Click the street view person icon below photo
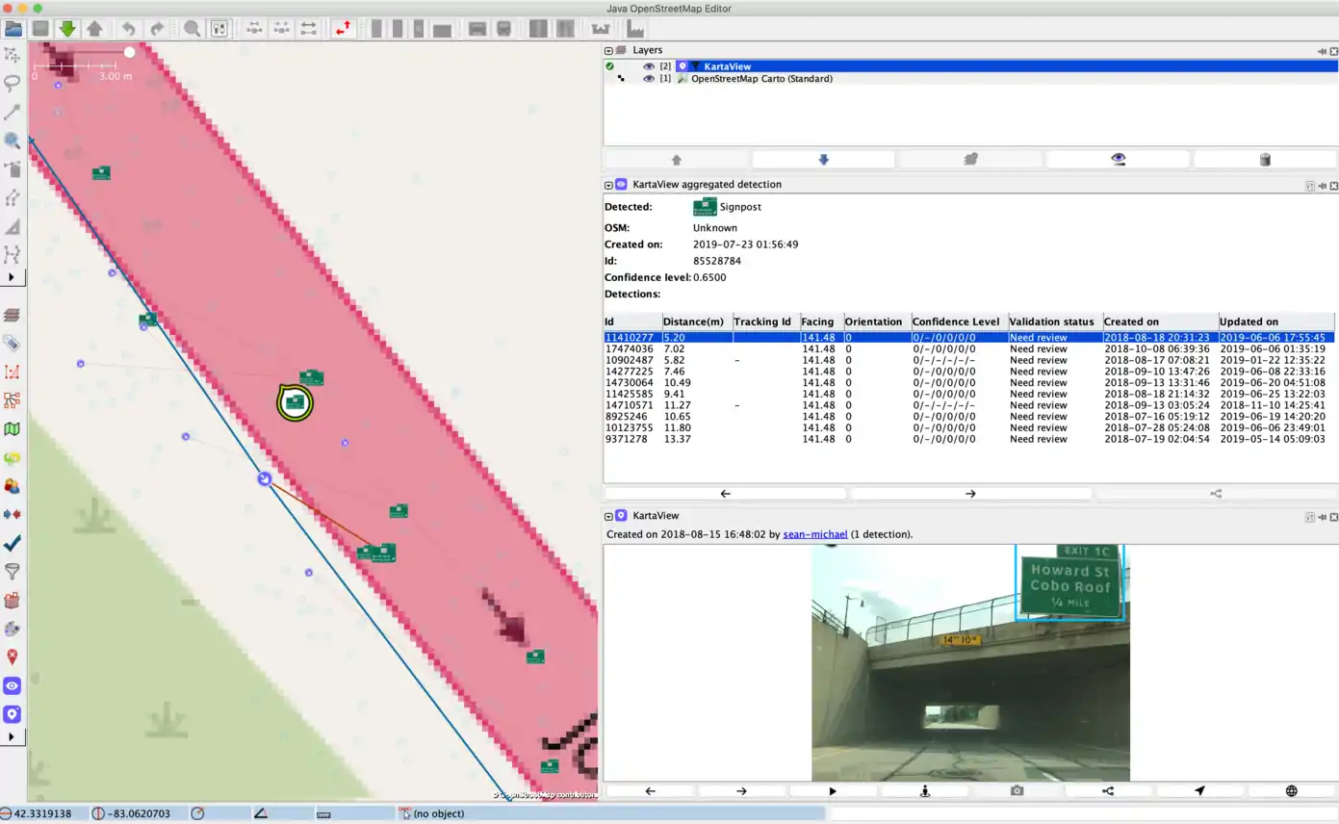Viewport: 1339px width, 824px height. pyautogui.click(x=925, y=791)
